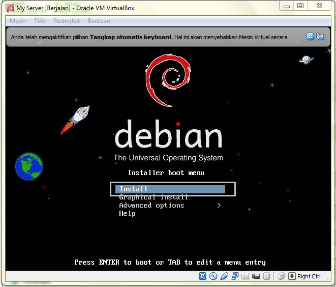336x287 pixels.
Task: Expand Advanced options via the arrow chevron
Action: click(x=219, y=205)
